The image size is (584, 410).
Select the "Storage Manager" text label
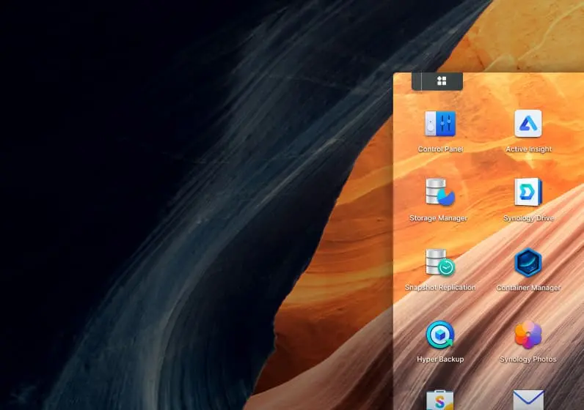click(439, 218)
